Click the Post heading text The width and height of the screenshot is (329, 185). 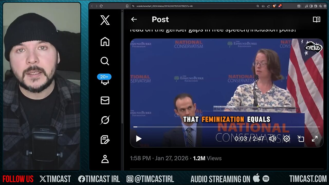click(x=160, y=19)
